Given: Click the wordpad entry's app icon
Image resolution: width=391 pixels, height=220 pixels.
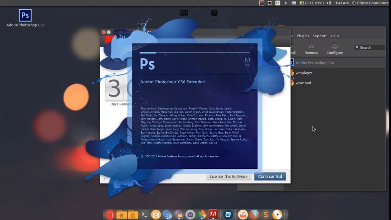Looking at the screenshot, I should click(292, 83).
